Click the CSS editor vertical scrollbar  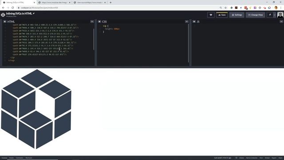[x=188, y=43]
